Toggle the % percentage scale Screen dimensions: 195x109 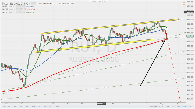[173, 107]
